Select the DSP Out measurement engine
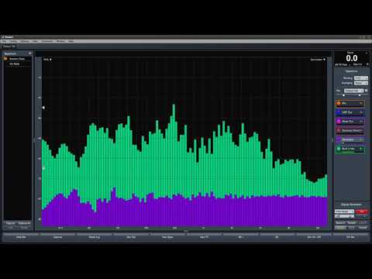Screen dimensions: 372x279 [350, 112]
